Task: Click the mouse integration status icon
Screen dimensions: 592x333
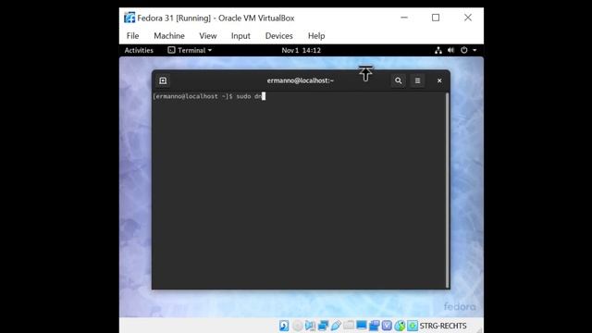Action: tap(400, 326)
